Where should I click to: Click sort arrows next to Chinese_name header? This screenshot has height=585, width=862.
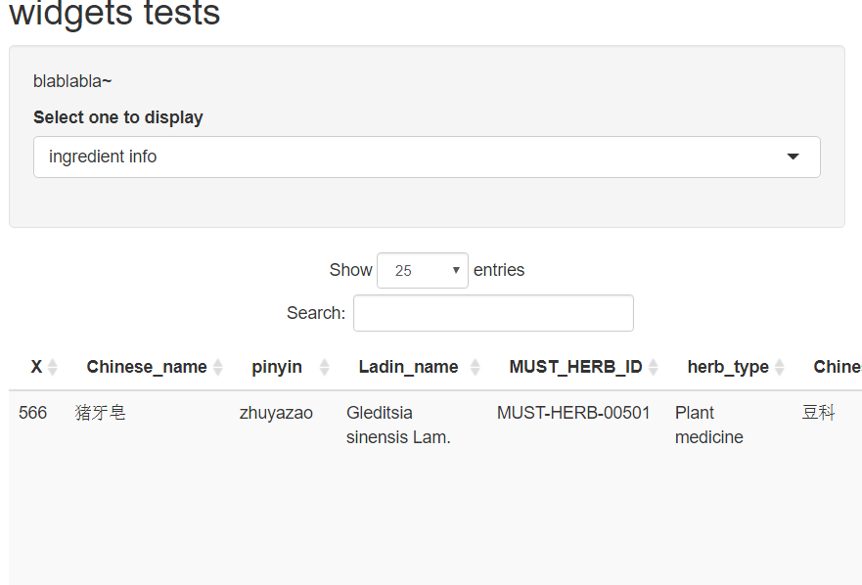pyautogui.click(x=218, y=368)
